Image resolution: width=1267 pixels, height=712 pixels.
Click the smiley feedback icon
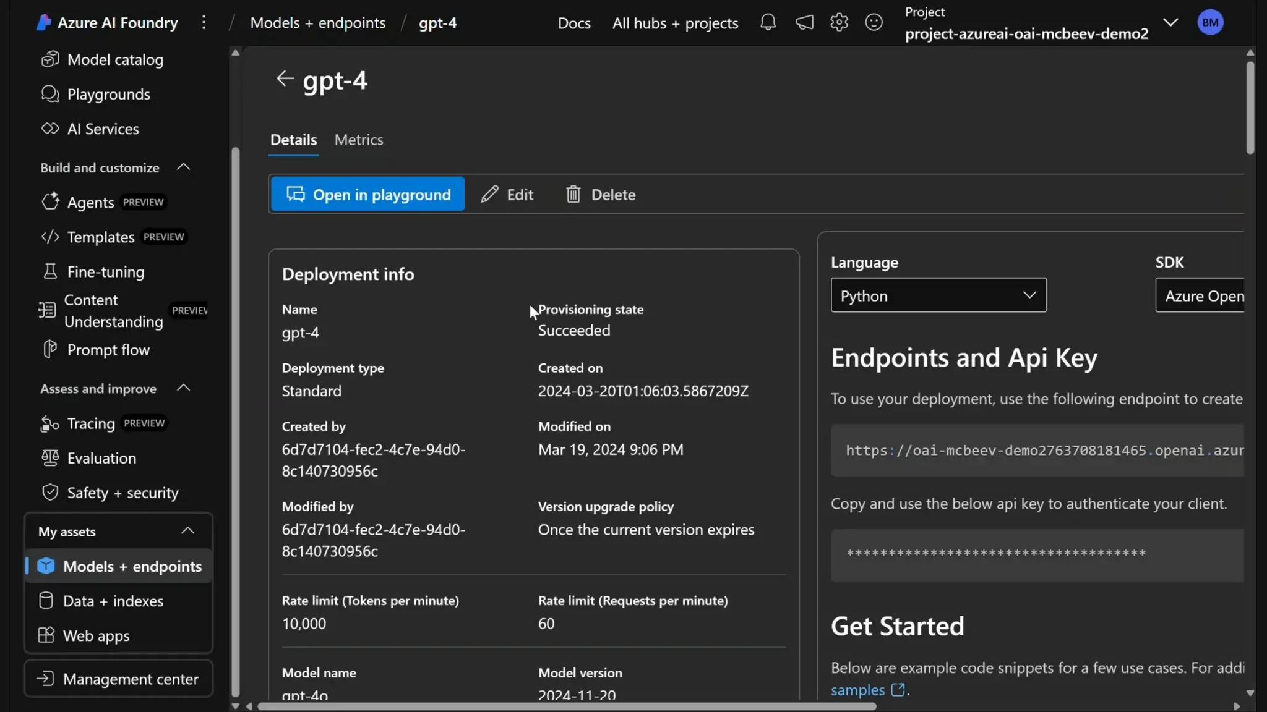pyautogui.click(x=874, y=23)
